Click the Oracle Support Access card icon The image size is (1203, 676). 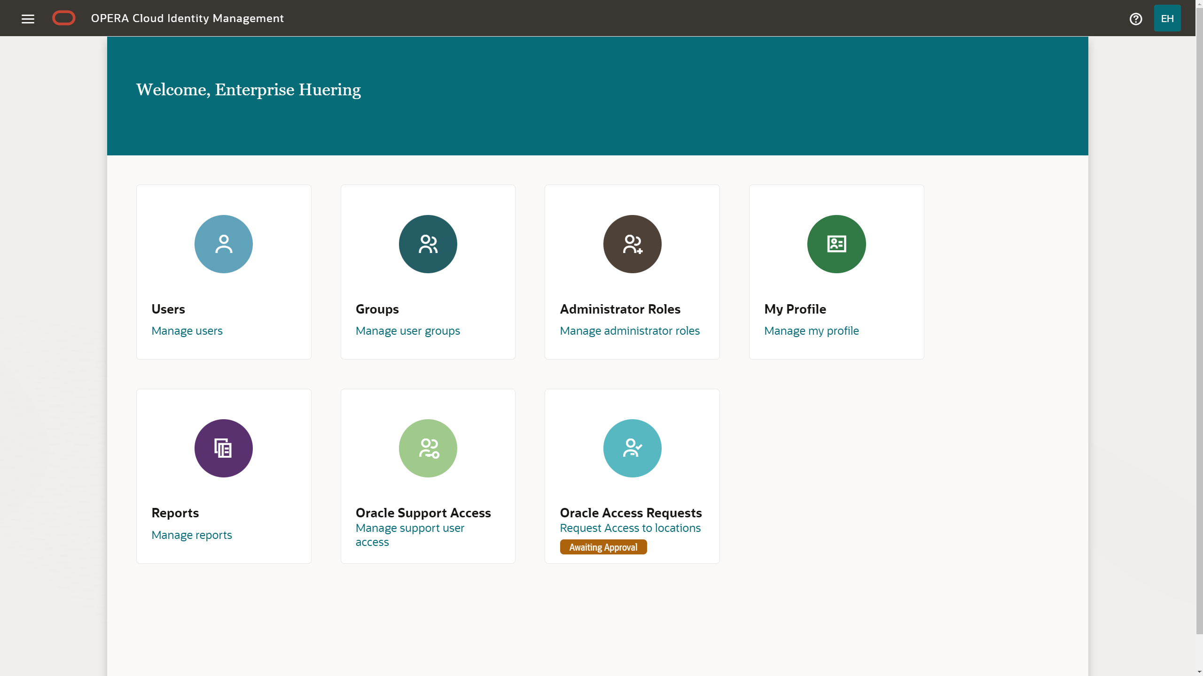[427, 448]
